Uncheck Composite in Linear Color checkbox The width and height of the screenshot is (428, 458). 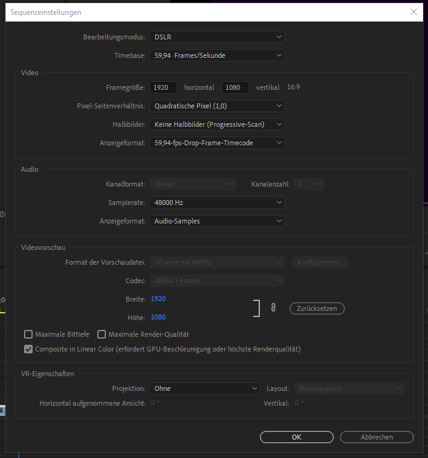click(28, 349)
